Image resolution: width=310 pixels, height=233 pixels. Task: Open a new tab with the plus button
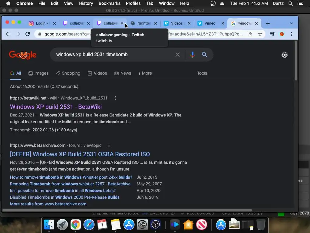268,23
